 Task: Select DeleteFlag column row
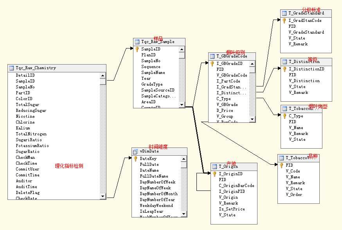tap(54, 193)
